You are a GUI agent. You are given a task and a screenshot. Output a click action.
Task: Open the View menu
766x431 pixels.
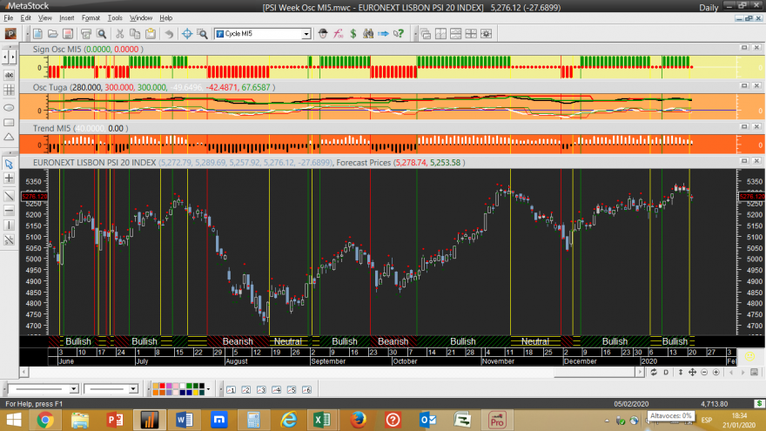(x=45, y=18)
